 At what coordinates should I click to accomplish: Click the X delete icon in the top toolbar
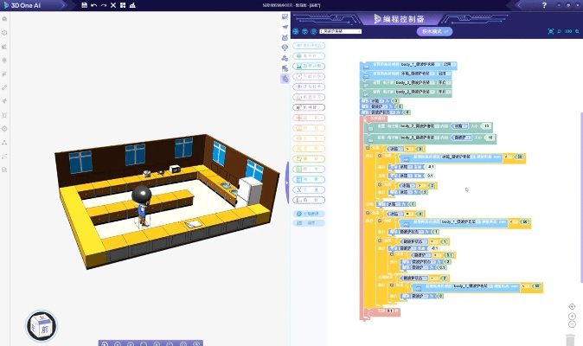(114, 5)
